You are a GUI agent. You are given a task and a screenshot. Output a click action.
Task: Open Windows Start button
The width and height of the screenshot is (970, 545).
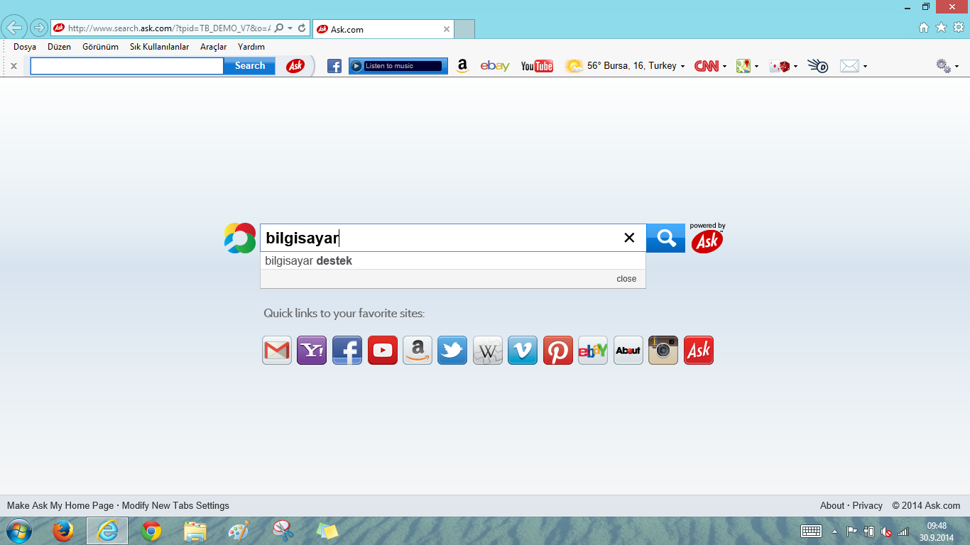(19, 531)
